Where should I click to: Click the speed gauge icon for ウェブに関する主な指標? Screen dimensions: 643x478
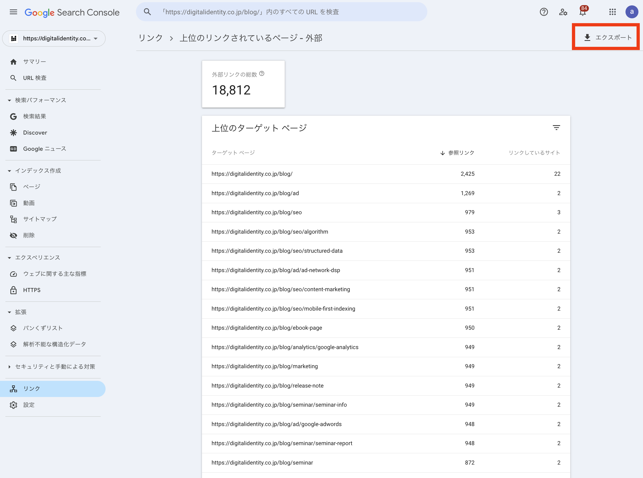pyautogui.click(x=13, y=274)
